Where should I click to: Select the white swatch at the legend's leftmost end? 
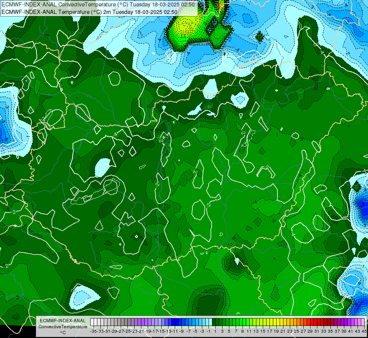(x=92, y=322)
